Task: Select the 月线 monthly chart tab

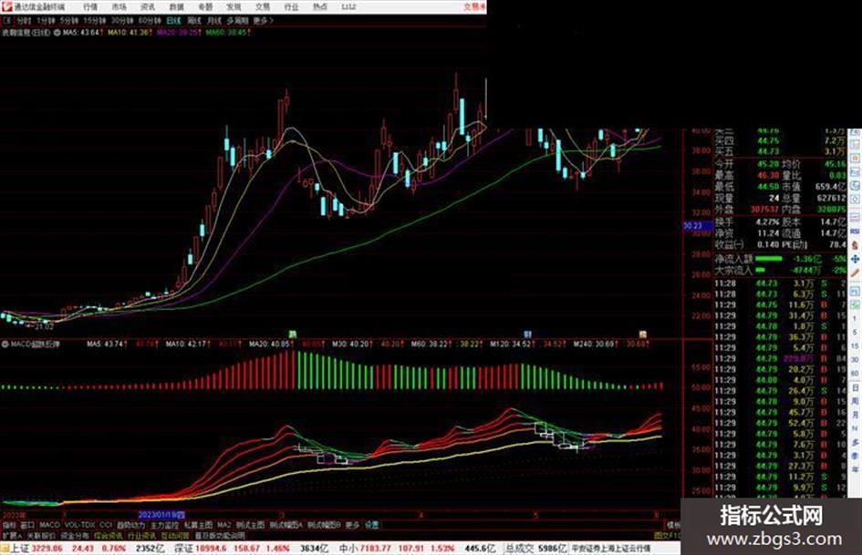Action: pos(213,21)
